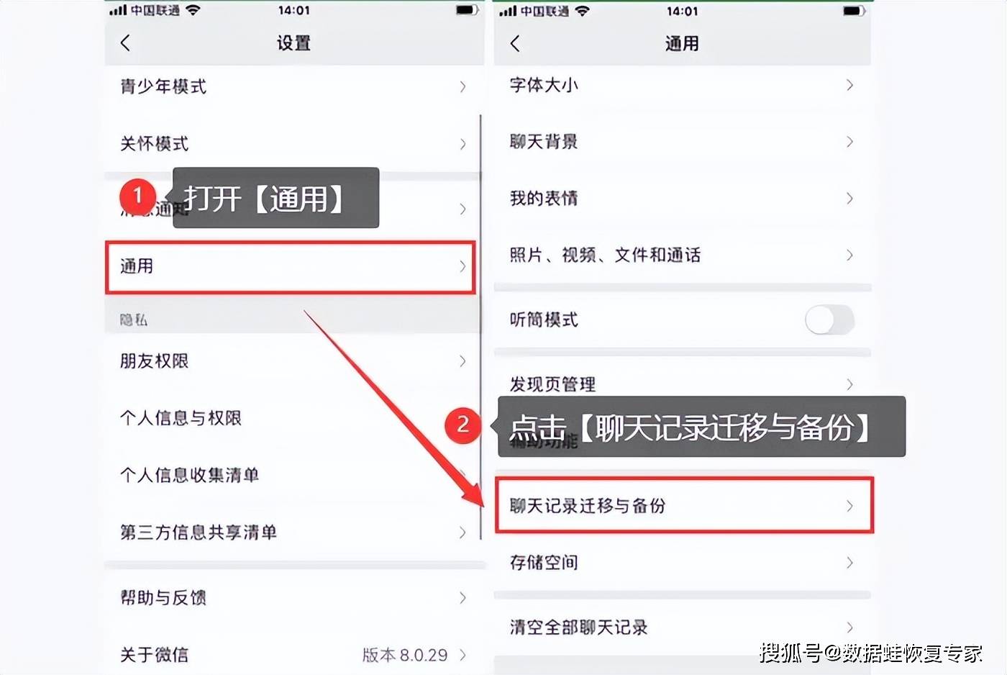
Task: Expand 存储空间 row chevron
Action: click(849, 562)
